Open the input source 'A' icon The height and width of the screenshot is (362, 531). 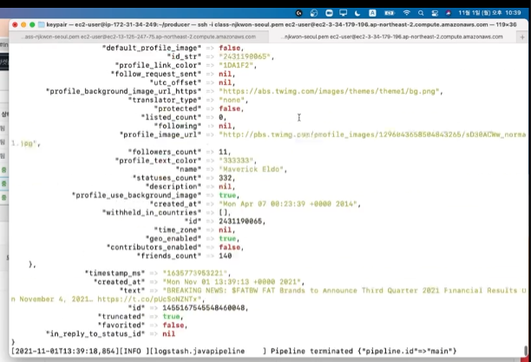point(372,13)
